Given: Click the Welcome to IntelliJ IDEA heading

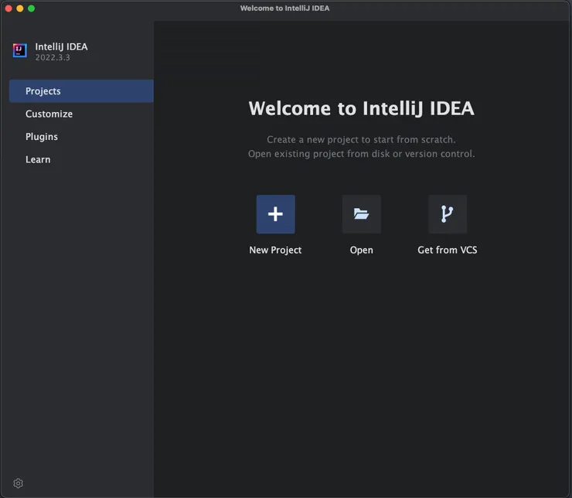Looking at the screenshot, I should 362,108.
